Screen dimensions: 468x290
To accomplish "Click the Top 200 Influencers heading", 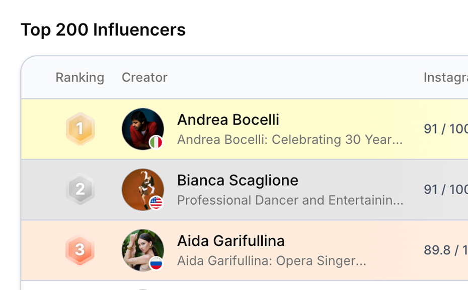I will (103, 30).
